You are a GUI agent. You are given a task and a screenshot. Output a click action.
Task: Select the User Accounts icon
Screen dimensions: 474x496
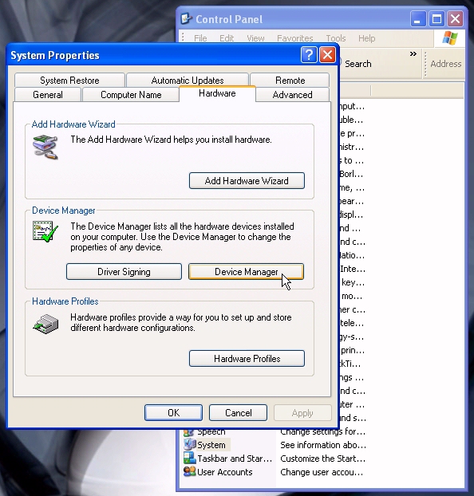[190, 471]
